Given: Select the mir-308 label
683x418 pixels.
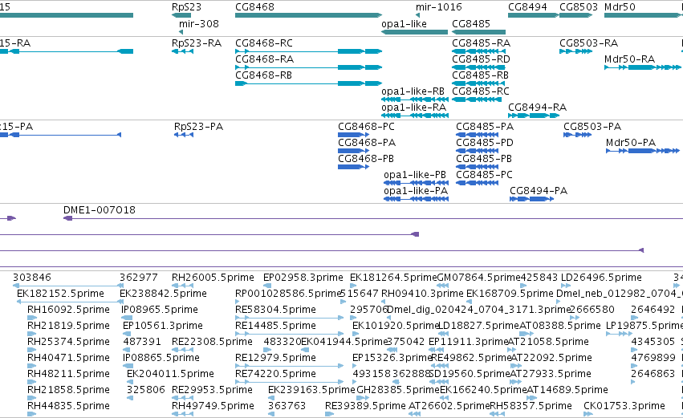Looking at the screenshot, I should (x=198, y=24).
